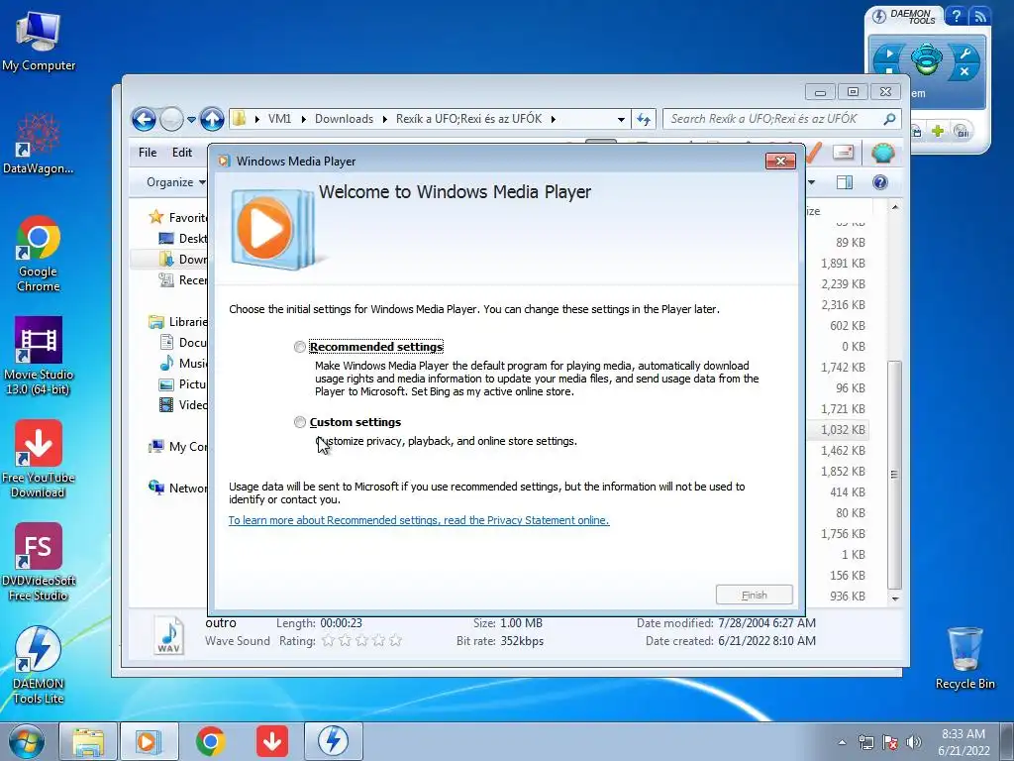The height and width of the screenshot is (761, 1014).
Task: Click the virtual drive disc icon in gadget
Action: click(926, 58)
